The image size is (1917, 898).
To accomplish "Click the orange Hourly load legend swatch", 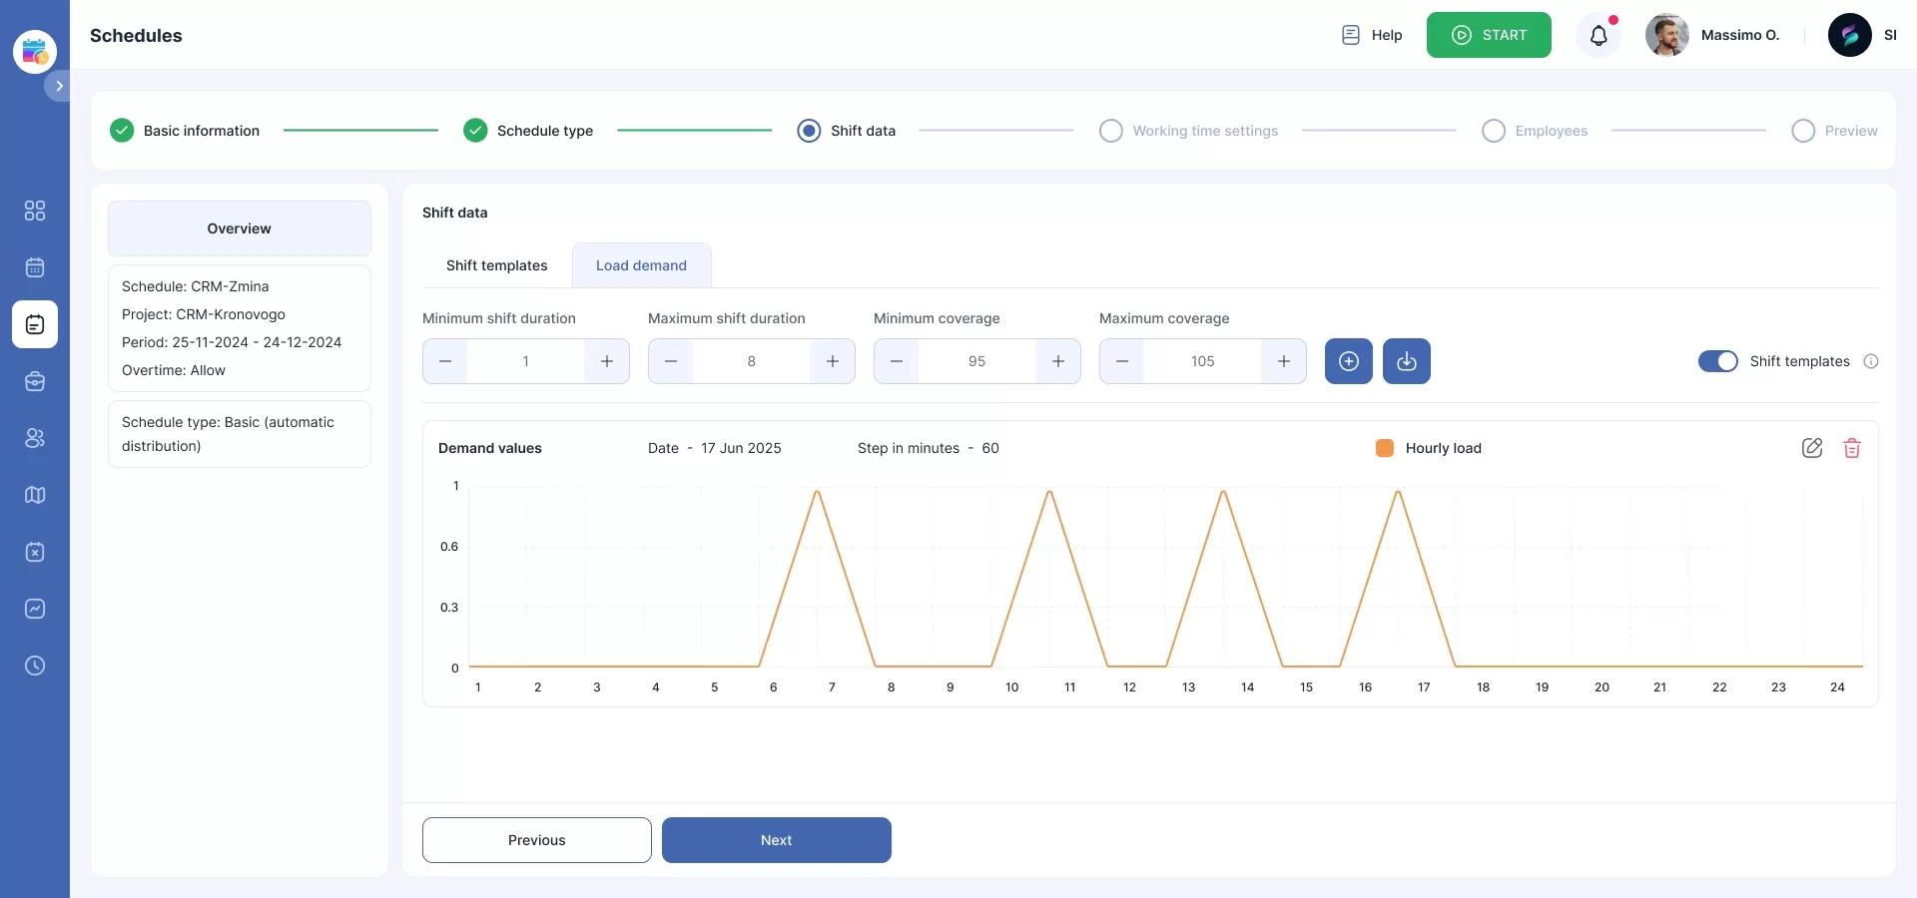I will point(1384,448).
